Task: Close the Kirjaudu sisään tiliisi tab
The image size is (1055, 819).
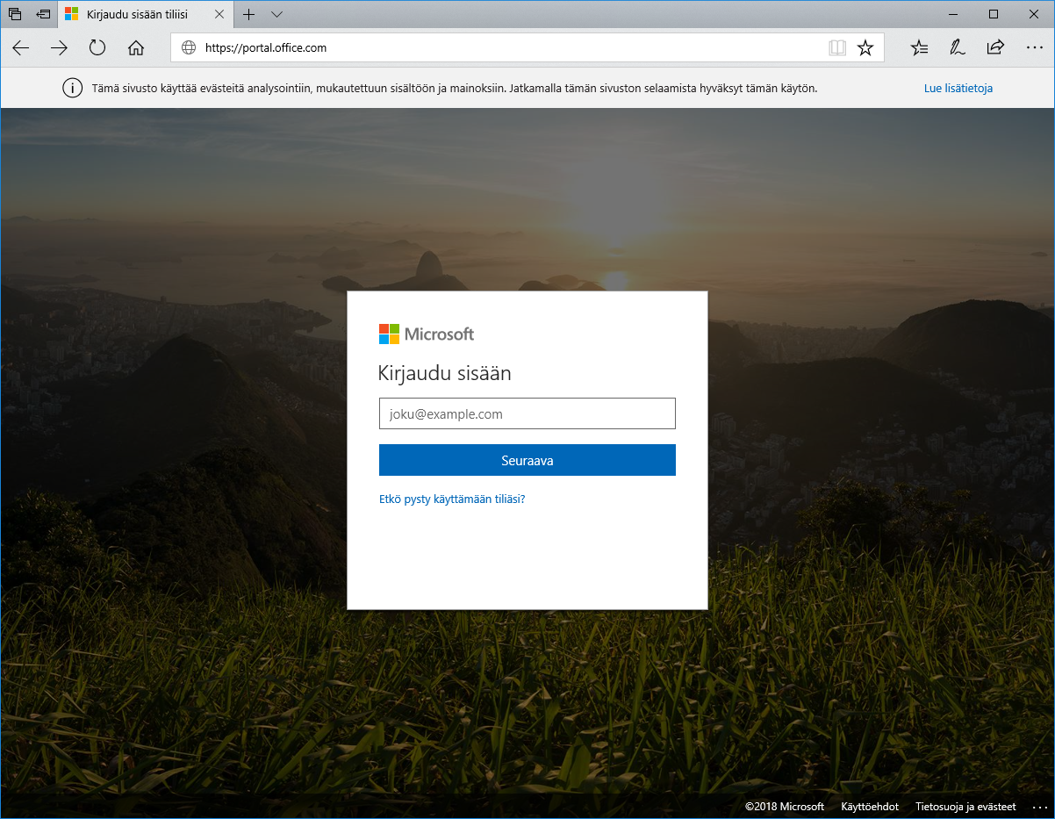Action: tap(219, 14)
